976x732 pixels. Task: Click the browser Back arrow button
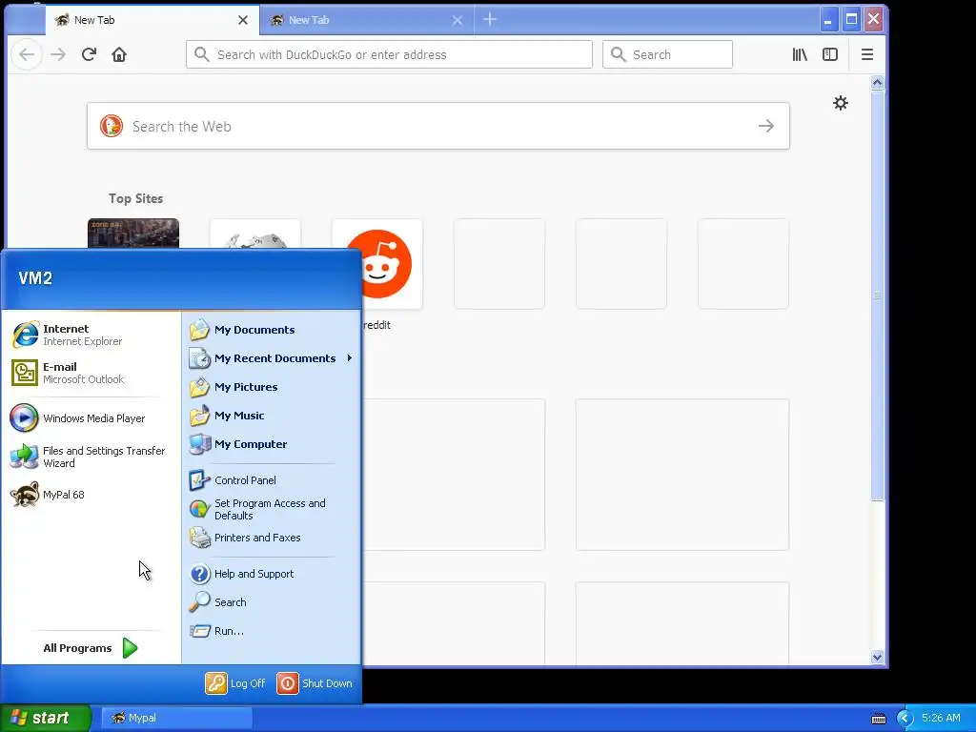27,54
